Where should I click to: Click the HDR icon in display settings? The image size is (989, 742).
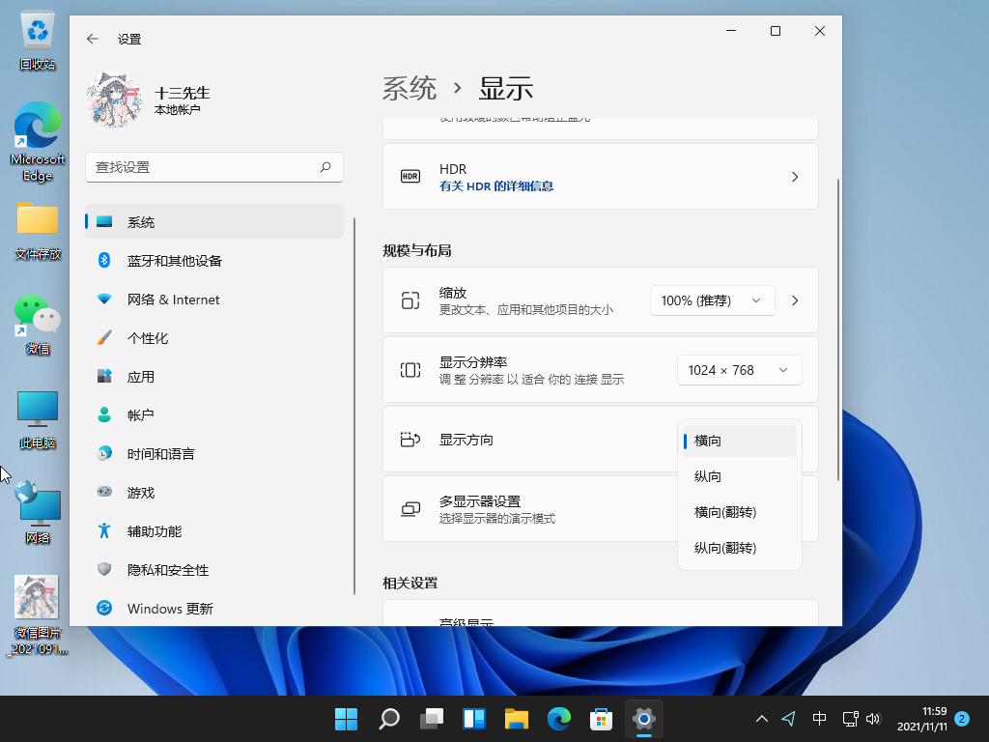tap(410, 176)
